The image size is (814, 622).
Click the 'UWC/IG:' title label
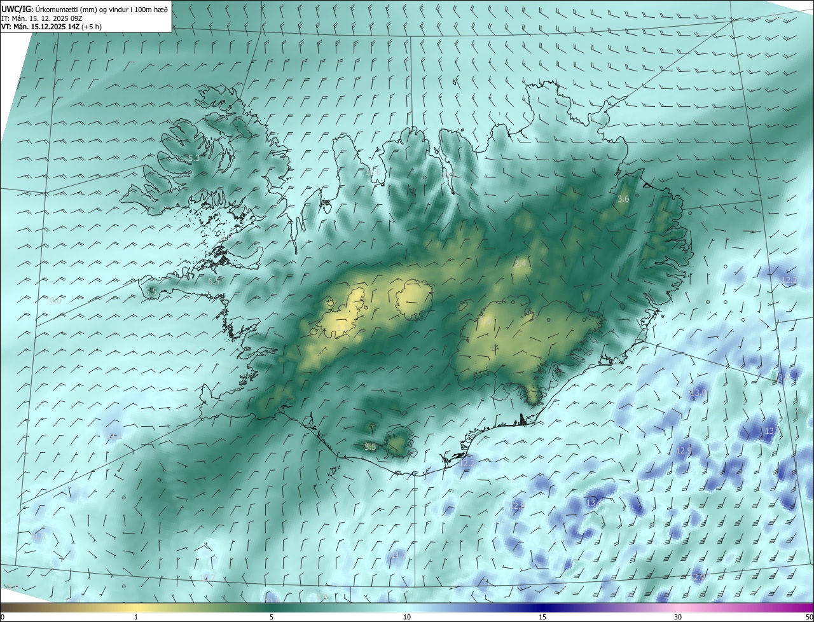click(x=17, y=9)
